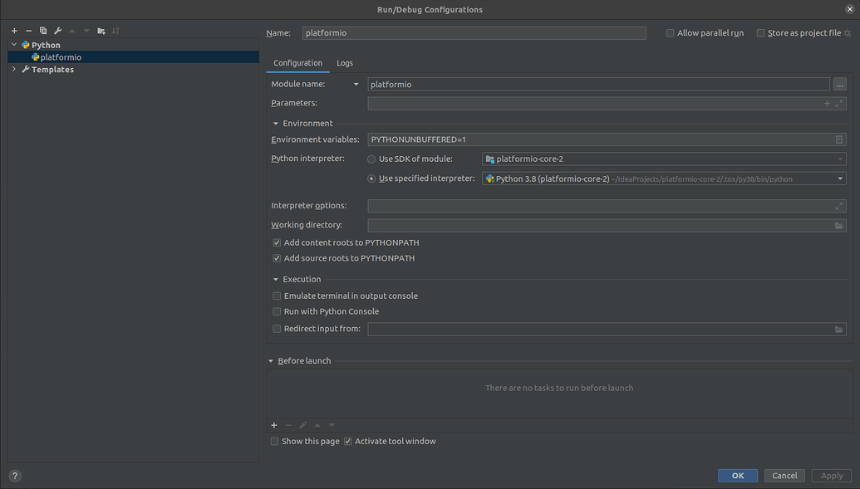Screen dimensions: 860x489
Task: Remove the before launch task
Action: pyautogui.click(x=288, y=425)
